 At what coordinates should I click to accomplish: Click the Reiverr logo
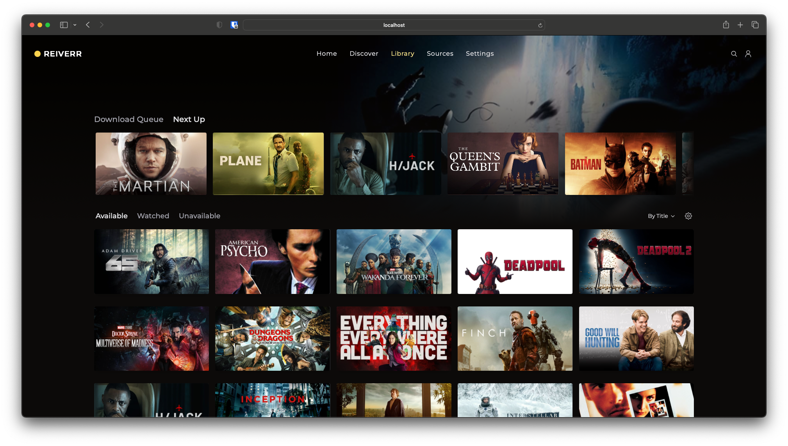pos(58,54)
